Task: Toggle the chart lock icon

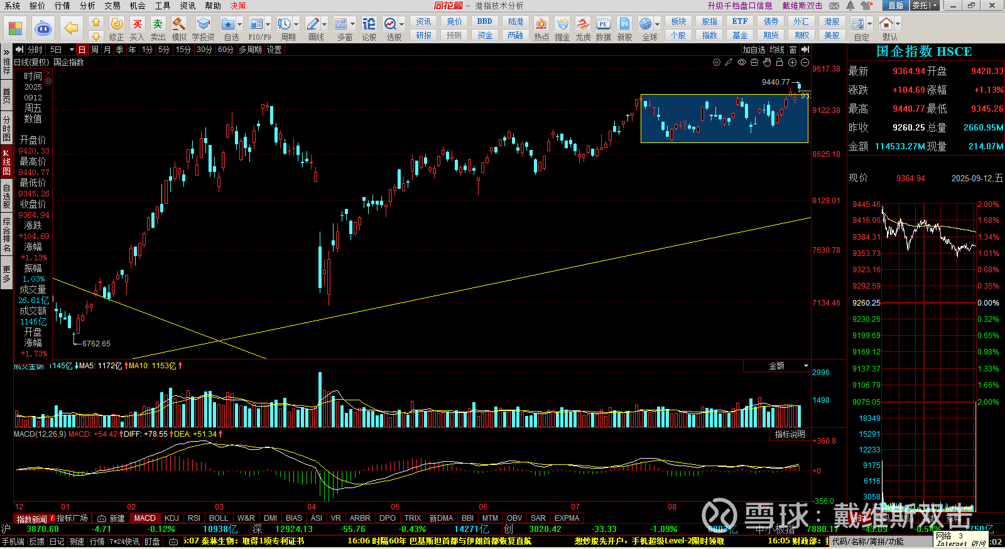Action: 780,62
